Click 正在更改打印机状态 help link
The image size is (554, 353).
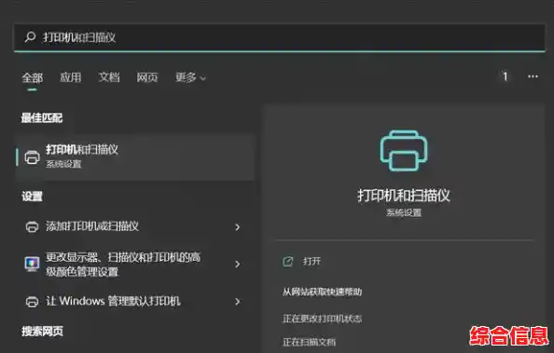[322, 319]
